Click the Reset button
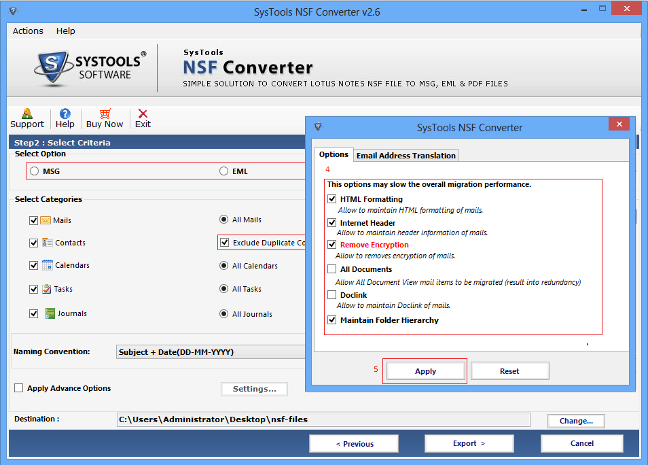Viewport: 648px width, 465px height. click(509, 371)
